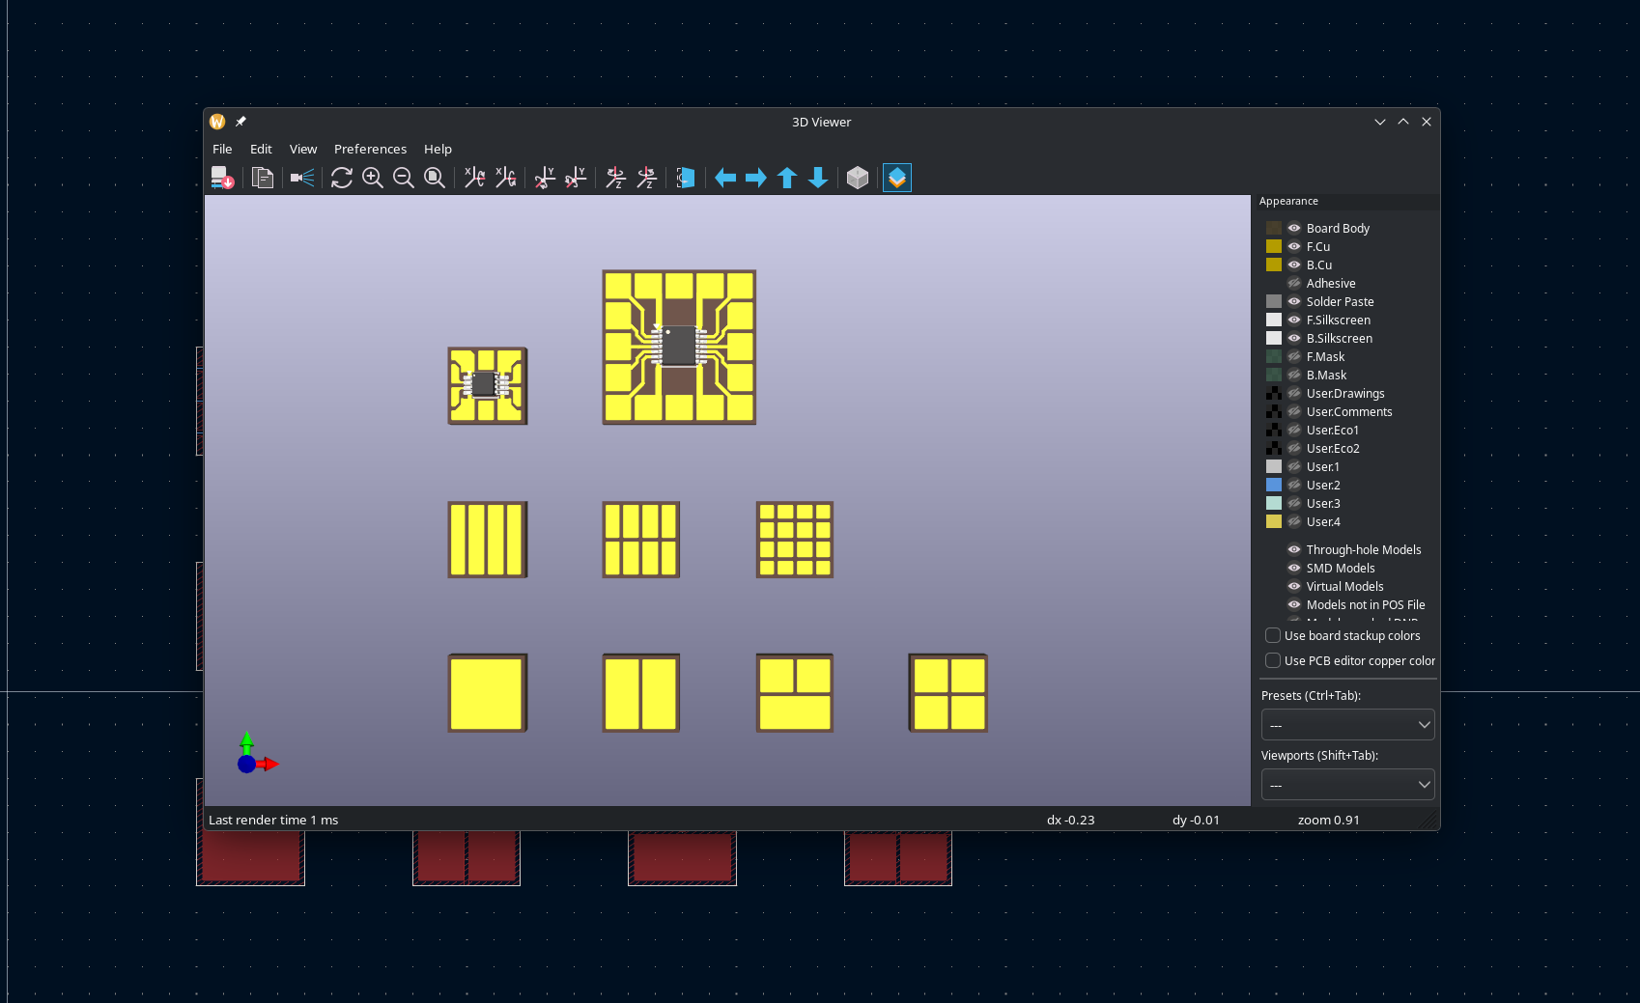Click the Pan board left arrow
Screen dimensions: 1640x1003
click(x=725, y=178)
